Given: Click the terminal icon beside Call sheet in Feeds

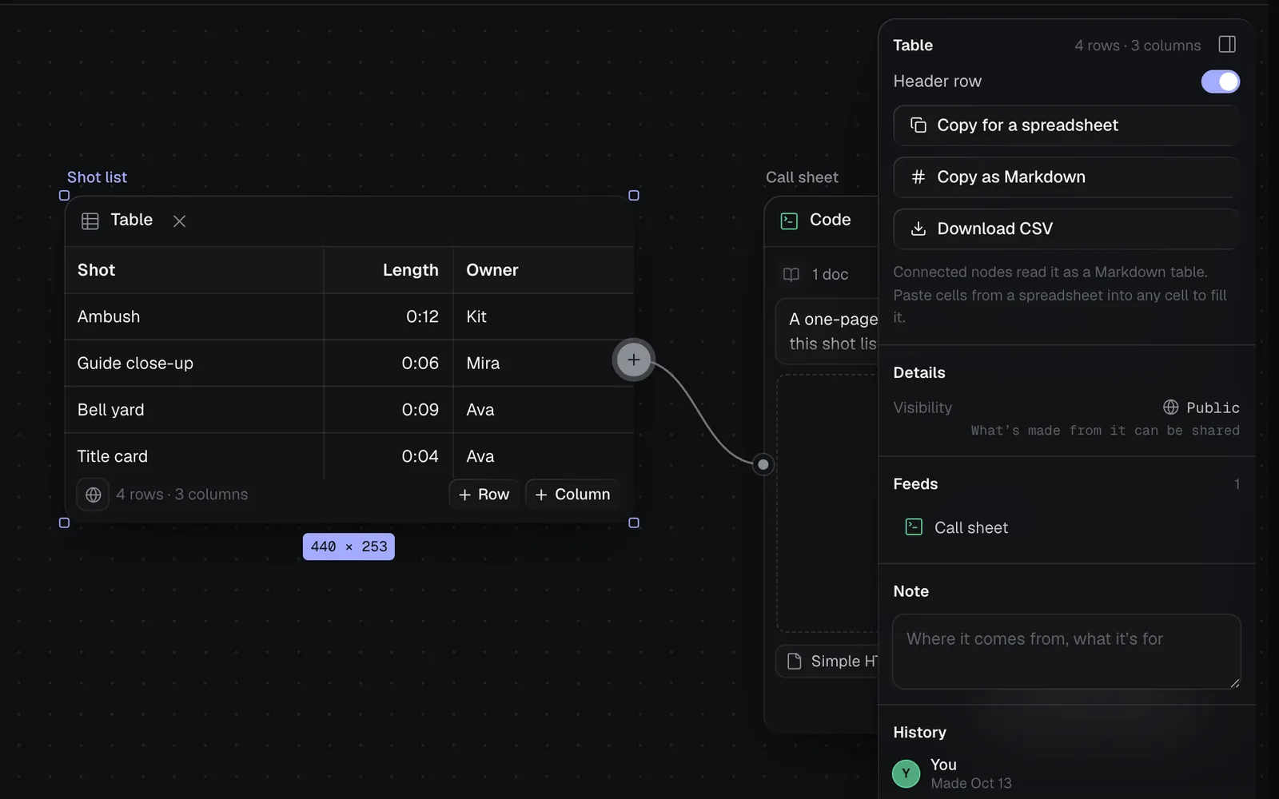Looking at the screenshot, I should pyautogui.click(x=914, y=527).
